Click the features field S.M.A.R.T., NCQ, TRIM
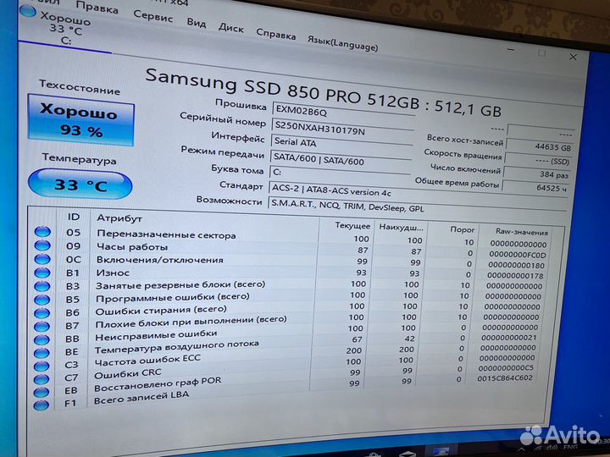610x457 pixels. (417, 205)
